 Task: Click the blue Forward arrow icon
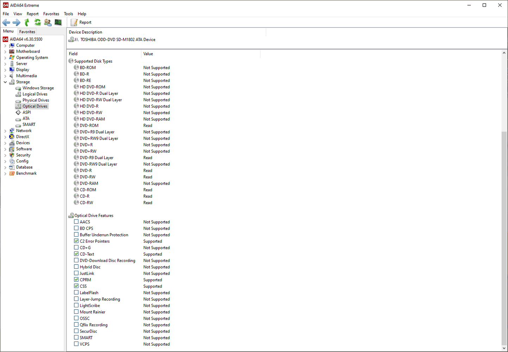click(17, 23)
